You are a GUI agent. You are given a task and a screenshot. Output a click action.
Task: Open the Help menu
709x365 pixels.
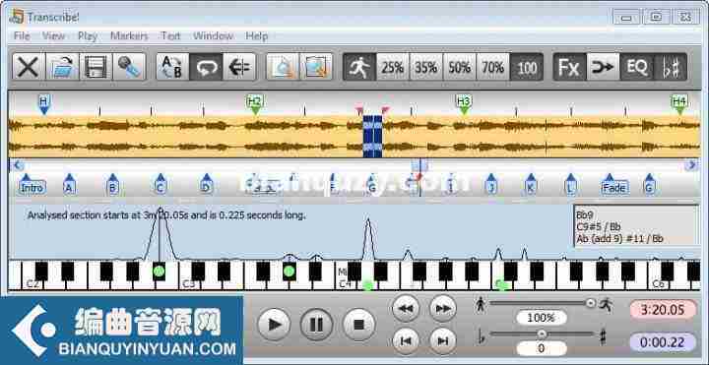pos(256,36)
